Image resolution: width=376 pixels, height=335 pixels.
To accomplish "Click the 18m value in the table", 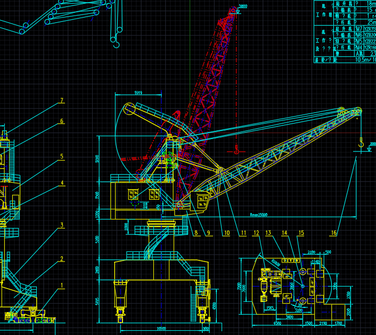I will [371, 4].
